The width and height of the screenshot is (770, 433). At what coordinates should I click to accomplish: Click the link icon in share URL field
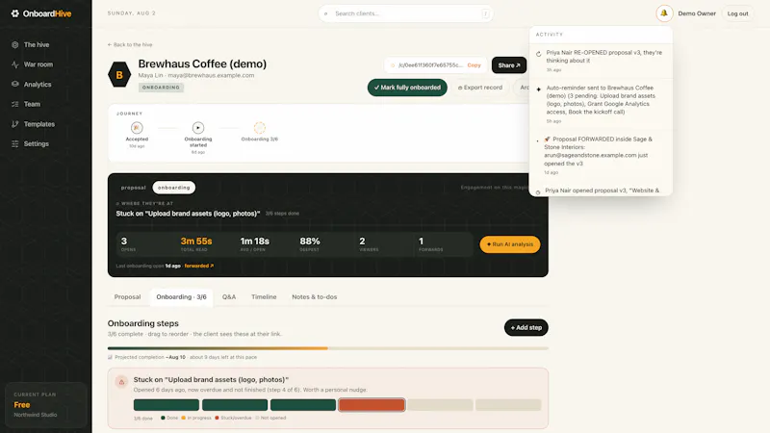[393, 65]
